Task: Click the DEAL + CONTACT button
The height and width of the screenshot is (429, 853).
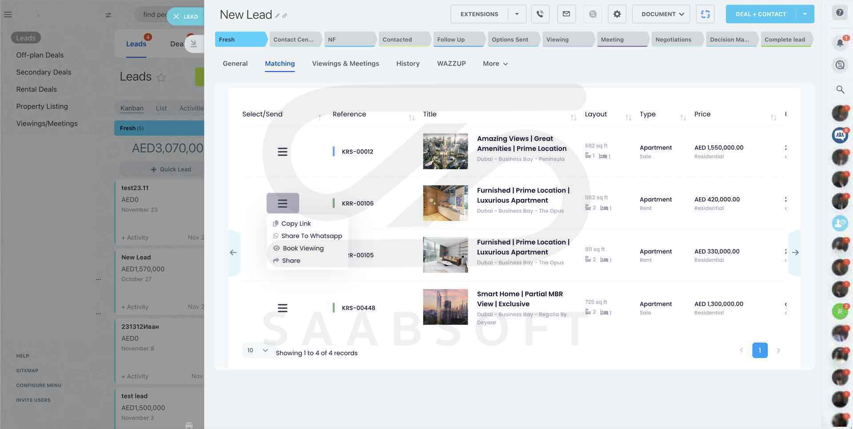Action: pyautogui.click(x=761, y=14)
